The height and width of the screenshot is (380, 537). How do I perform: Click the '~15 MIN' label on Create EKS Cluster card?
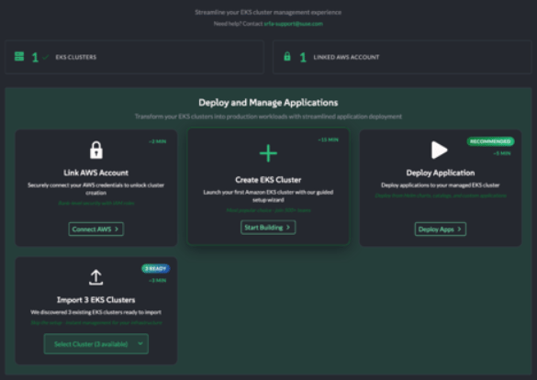328,140
